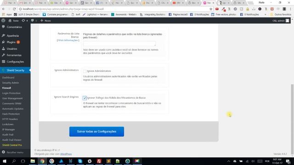Screen dimensions: 294x165
Task: Open the Configurações menu
Action: click(15, 61)
